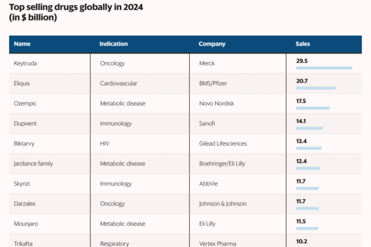Click the Ozempic name cell
This screenshot has width=371, height=247.
[x=26, y=104]
